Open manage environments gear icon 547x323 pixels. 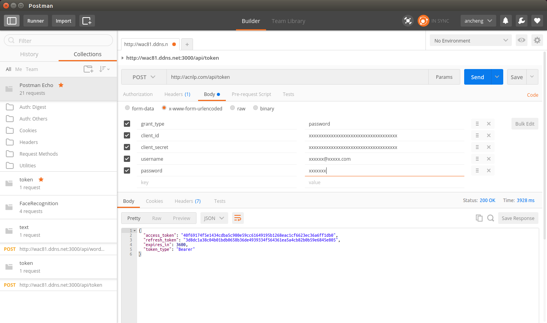pos(537,41)
